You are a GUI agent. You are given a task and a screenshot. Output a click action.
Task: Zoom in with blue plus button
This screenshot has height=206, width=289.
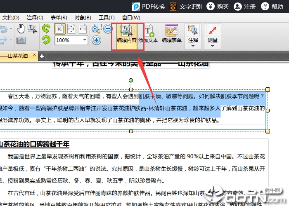(x=96, y=40)
